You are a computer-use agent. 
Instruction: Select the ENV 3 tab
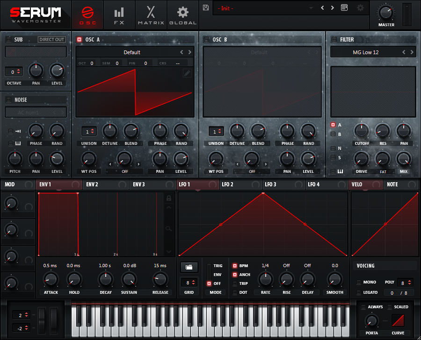(x=152, y=184)
